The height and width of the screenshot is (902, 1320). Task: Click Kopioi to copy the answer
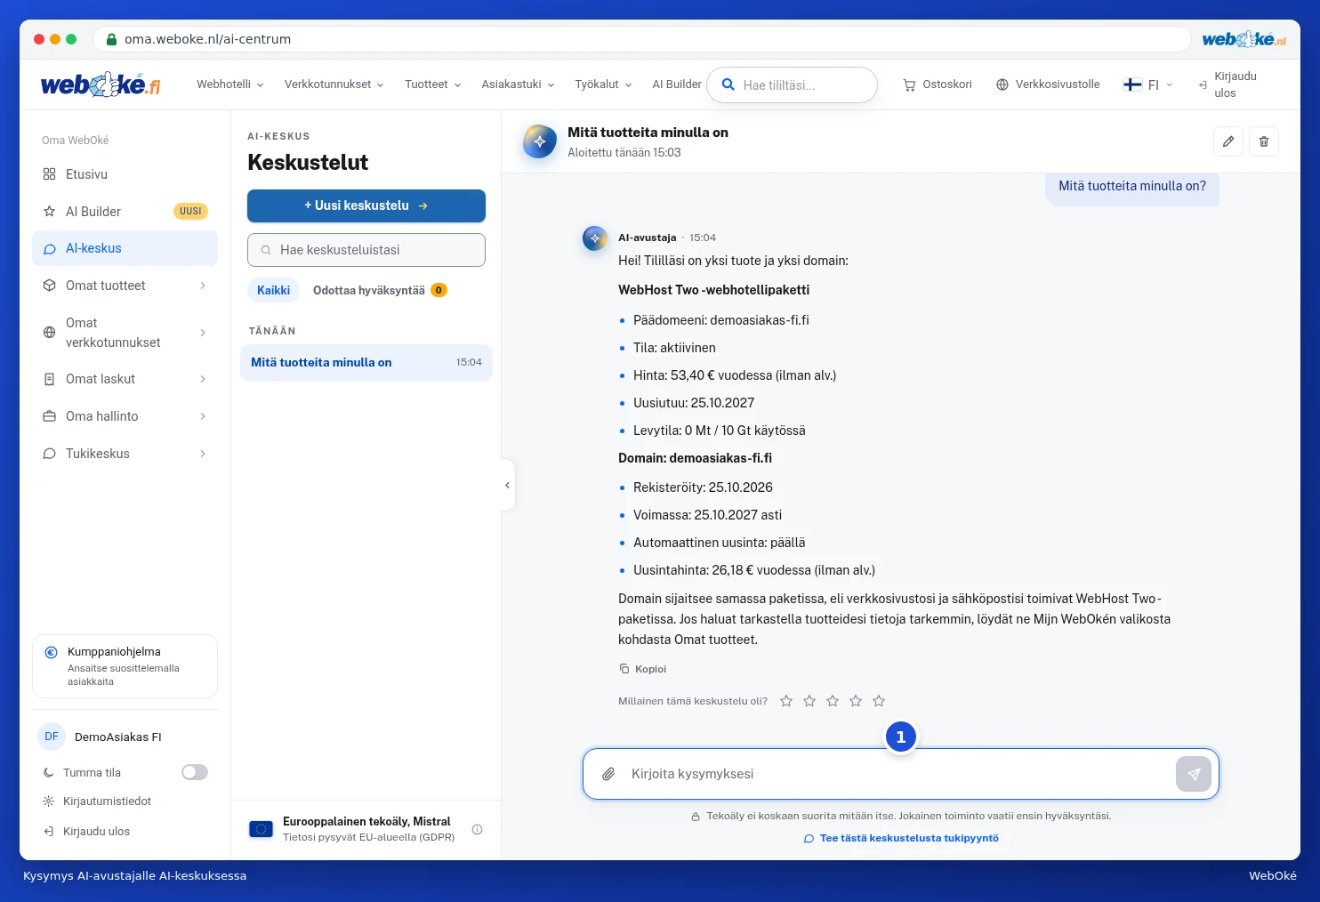point(643,669)
